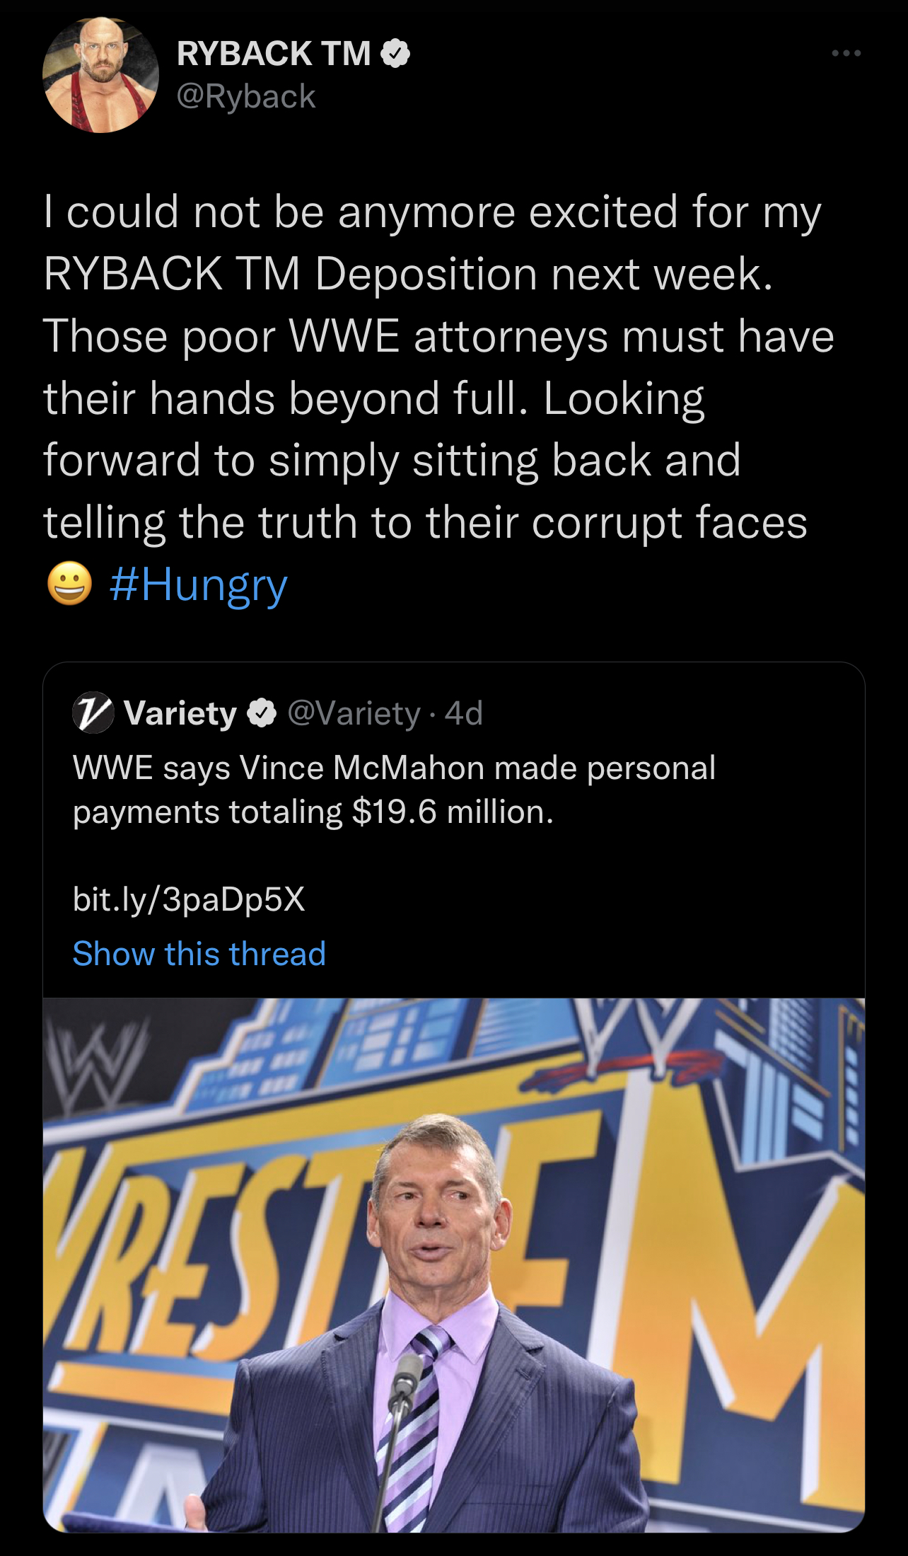Viewport: 908px width, 1556px height.
Task: Open the three-dot more options menu
Action: coord(846,53)
